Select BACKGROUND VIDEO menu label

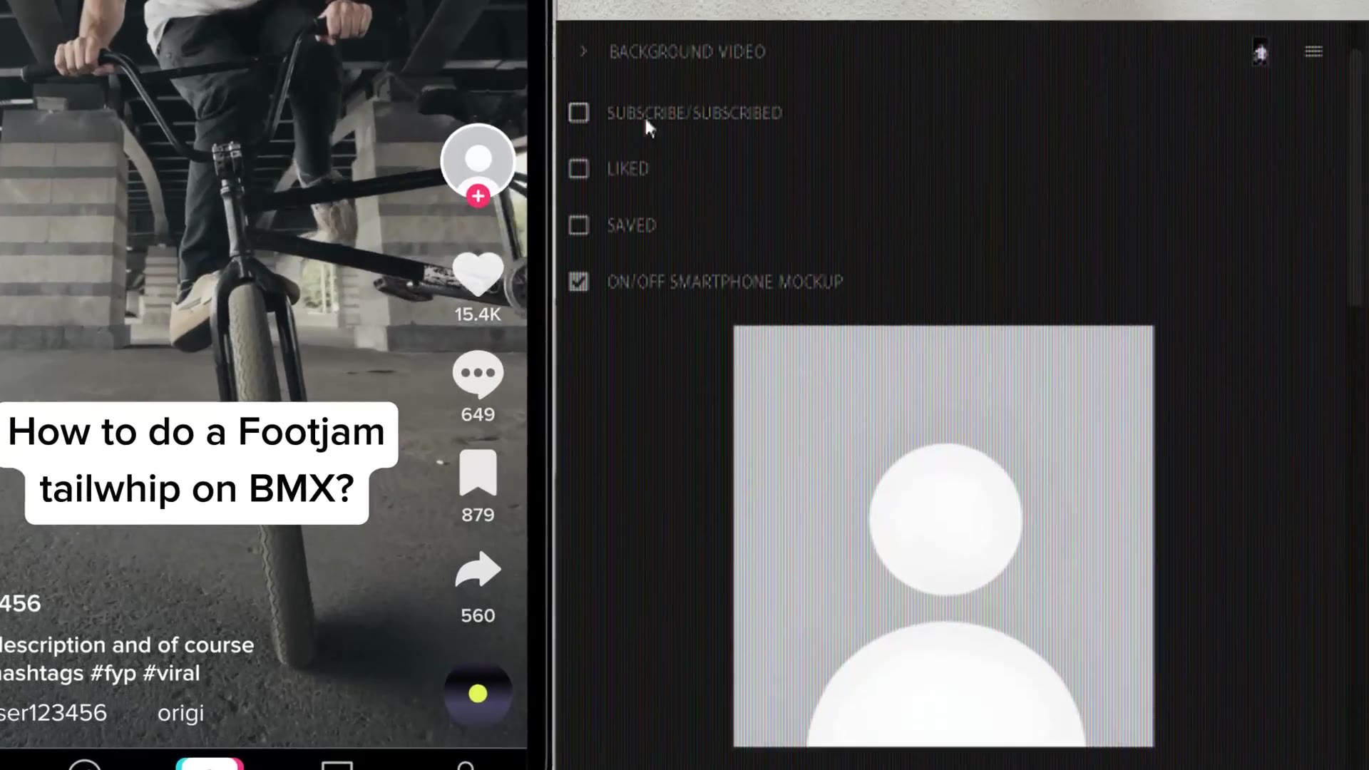coord(685,51)
